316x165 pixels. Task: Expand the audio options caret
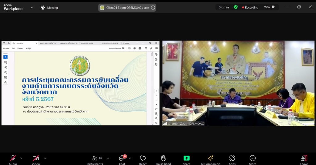[x=21, y=158]
